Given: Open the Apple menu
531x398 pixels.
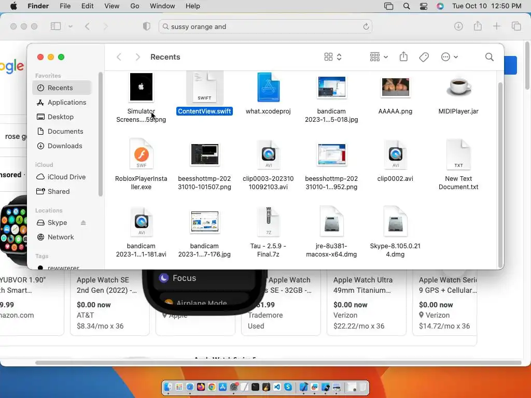Looking at the screenshot, I should [13, 6].
